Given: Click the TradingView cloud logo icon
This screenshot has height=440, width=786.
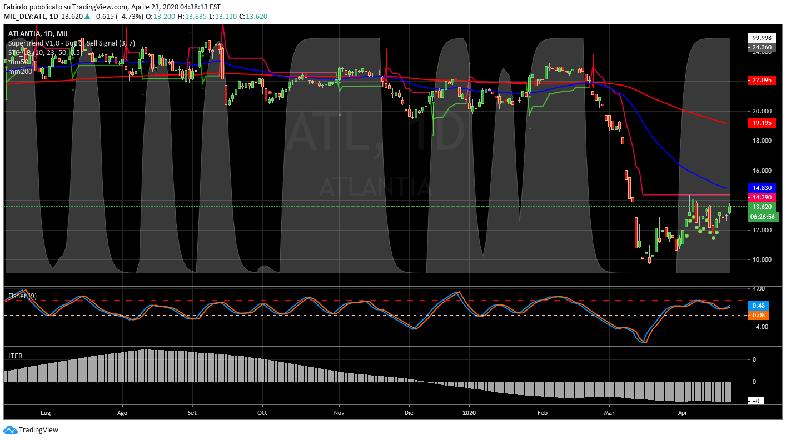Looking at the screenshot, I should 10,430.
